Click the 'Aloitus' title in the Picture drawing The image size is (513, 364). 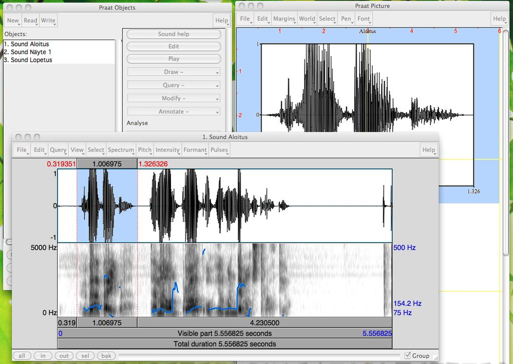[367, 32]
